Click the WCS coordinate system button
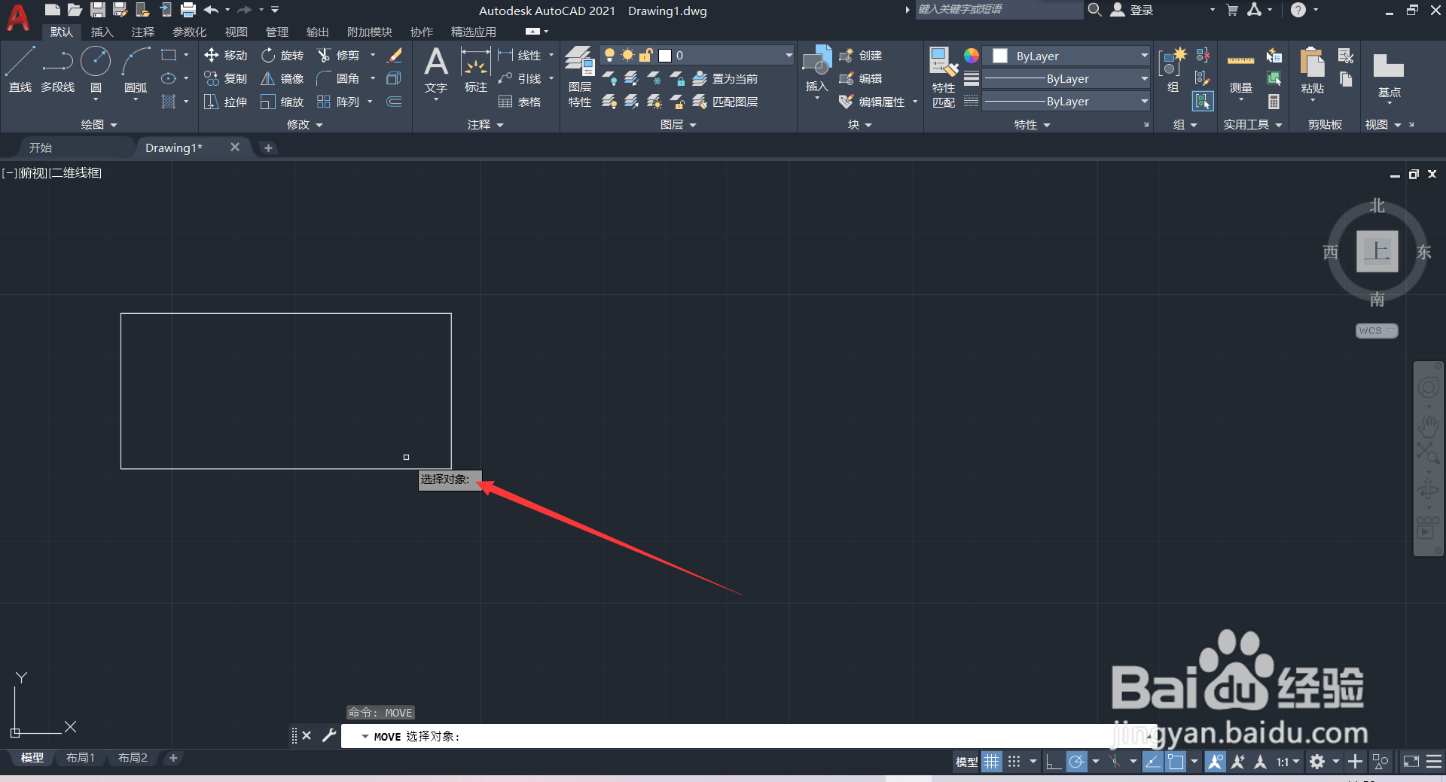The image size is (1446, 782). click(1377, 330)
